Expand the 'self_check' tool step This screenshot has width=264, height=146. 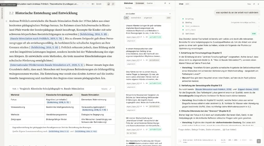(221, 30)
